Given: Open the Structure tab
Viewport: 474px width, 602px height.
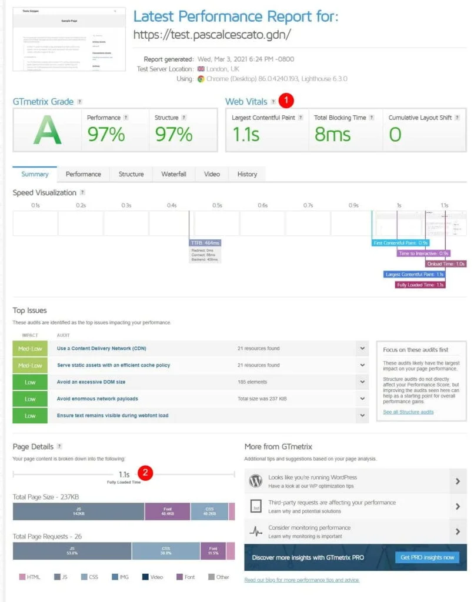Looking at the screenshot, I should click(x=131, y=174).
